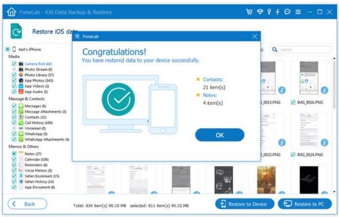Click the Safari History icon
Viewport: 339px width, 217px height.
(21, 182)
